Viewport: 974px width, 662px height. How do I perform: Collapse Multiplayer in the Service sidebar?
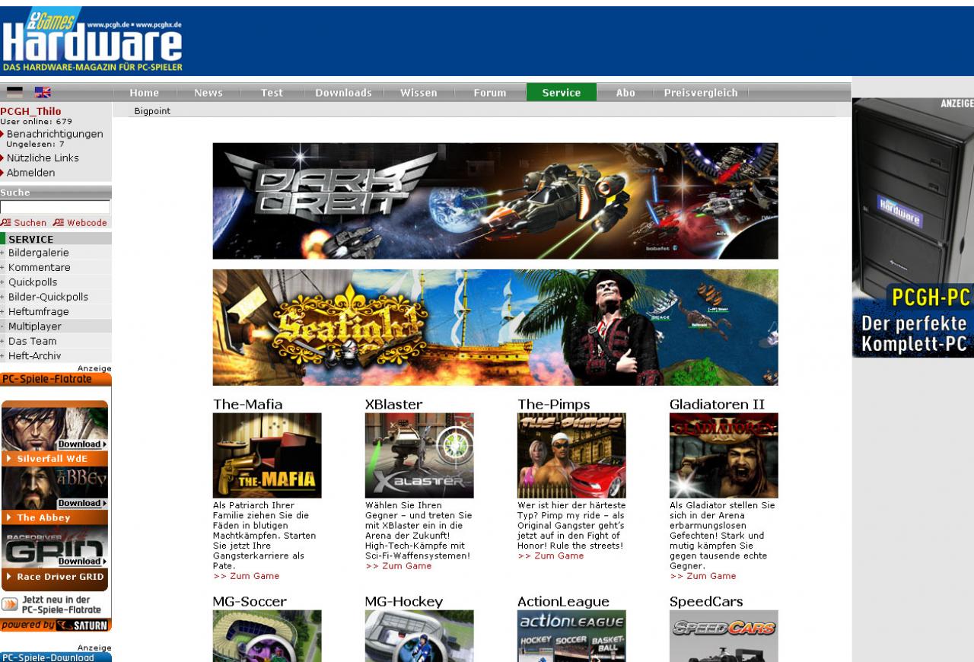(x=34, y=326)
